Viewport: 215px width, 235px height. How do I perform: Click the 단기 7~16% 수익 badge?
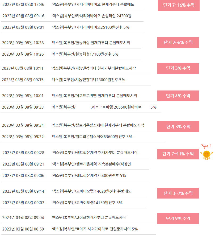point(179,5)
